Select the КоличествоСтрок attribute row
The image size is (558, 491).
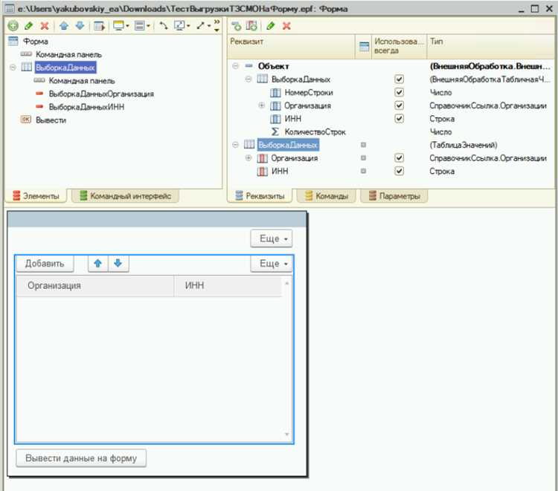[x=315, y=131]
